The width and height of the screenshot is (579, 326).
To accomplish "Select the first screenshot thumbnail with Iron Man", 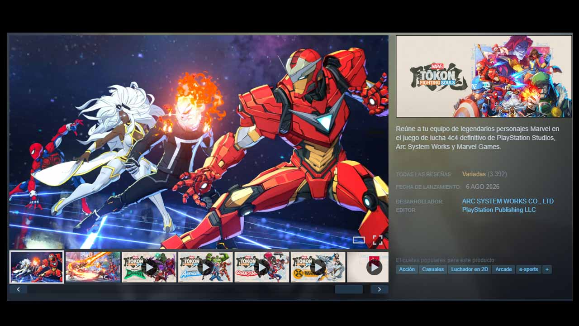I will click(37, 267).
